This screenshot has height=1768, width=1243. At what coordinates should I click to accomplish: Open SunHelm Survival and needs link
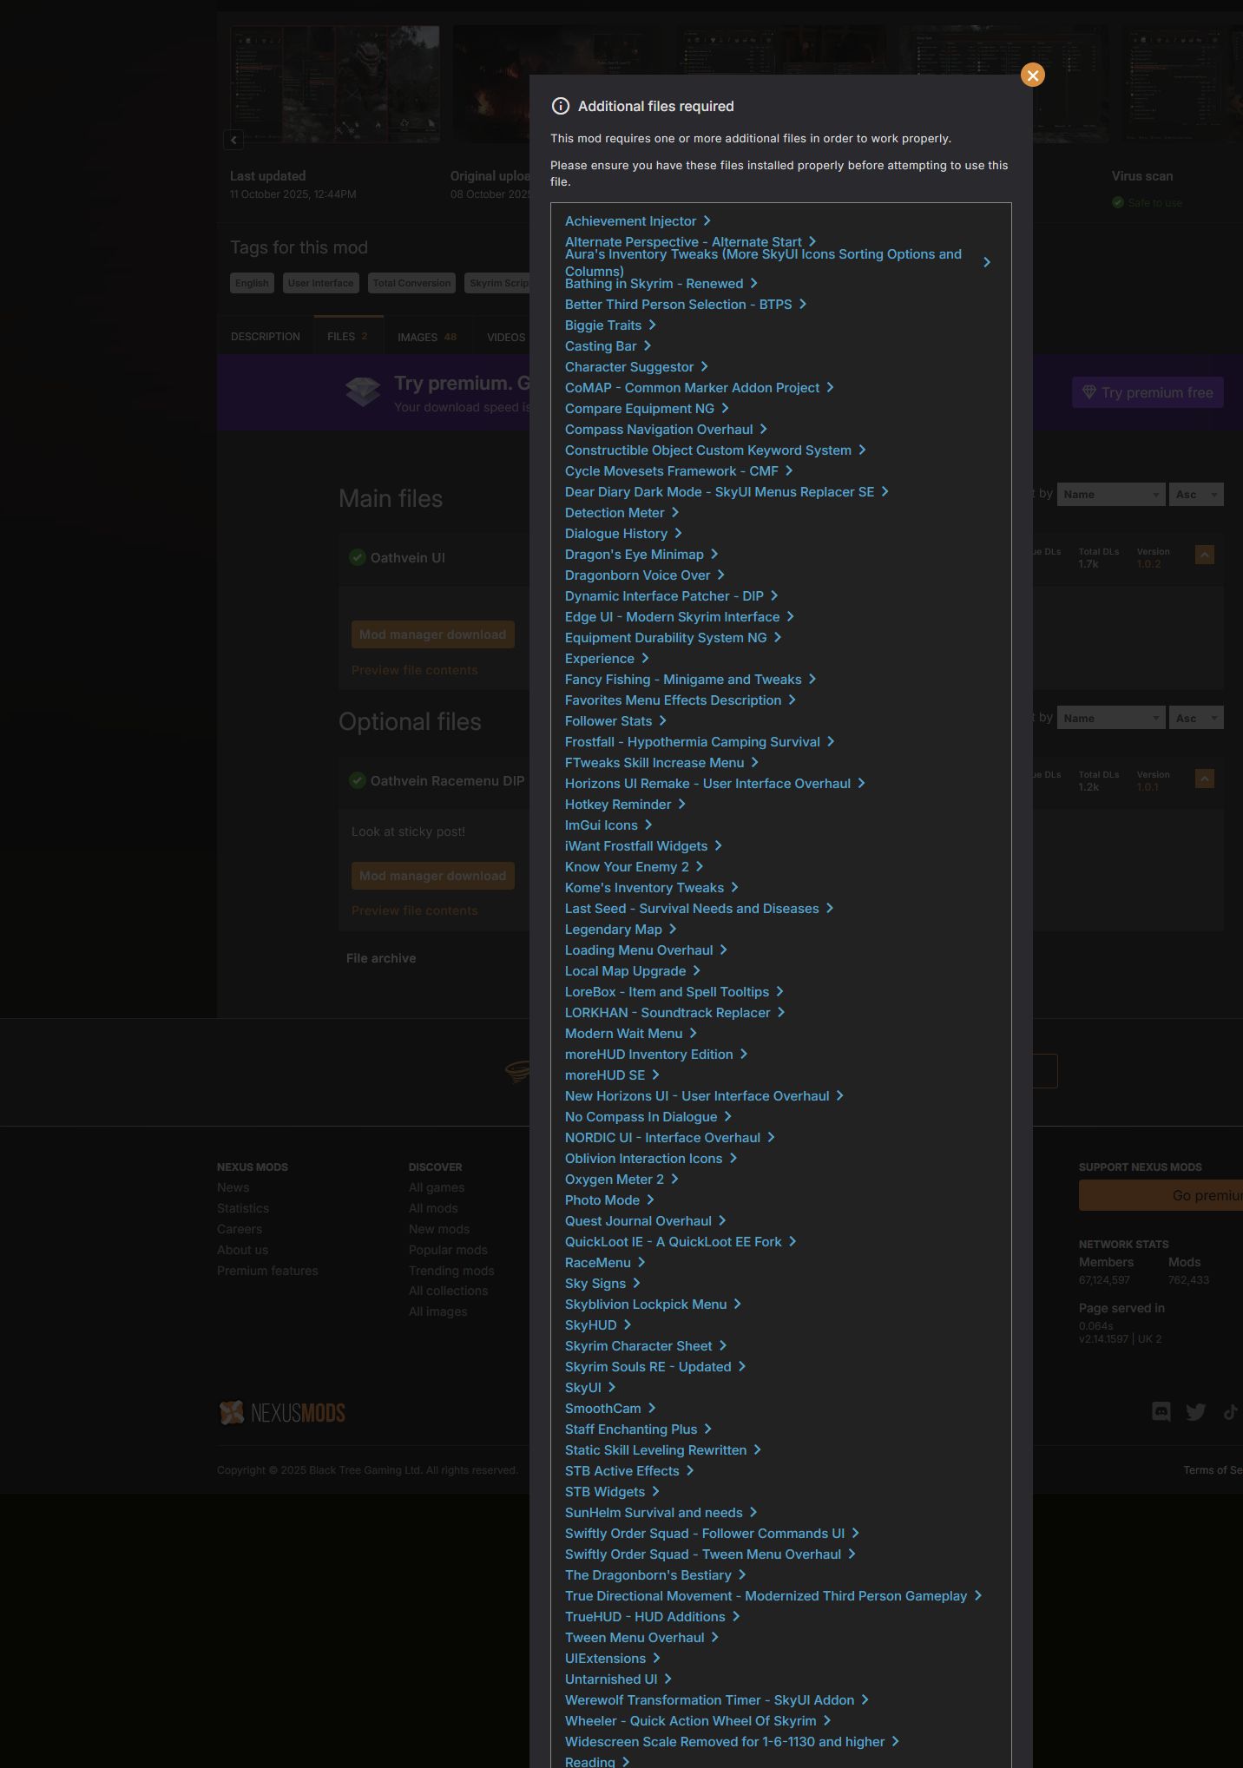[x=654, y=1513]
